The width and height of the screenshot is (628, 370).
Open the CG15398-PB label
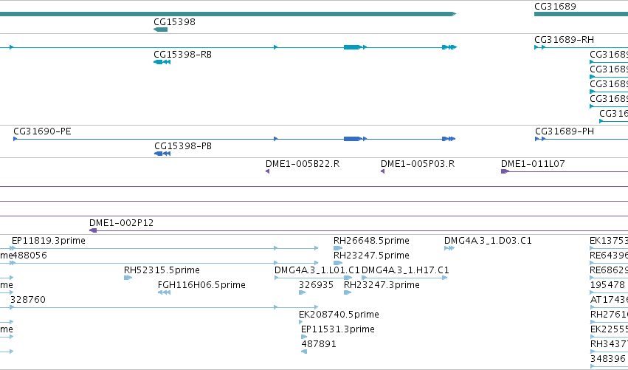click(x=182, y=146)
